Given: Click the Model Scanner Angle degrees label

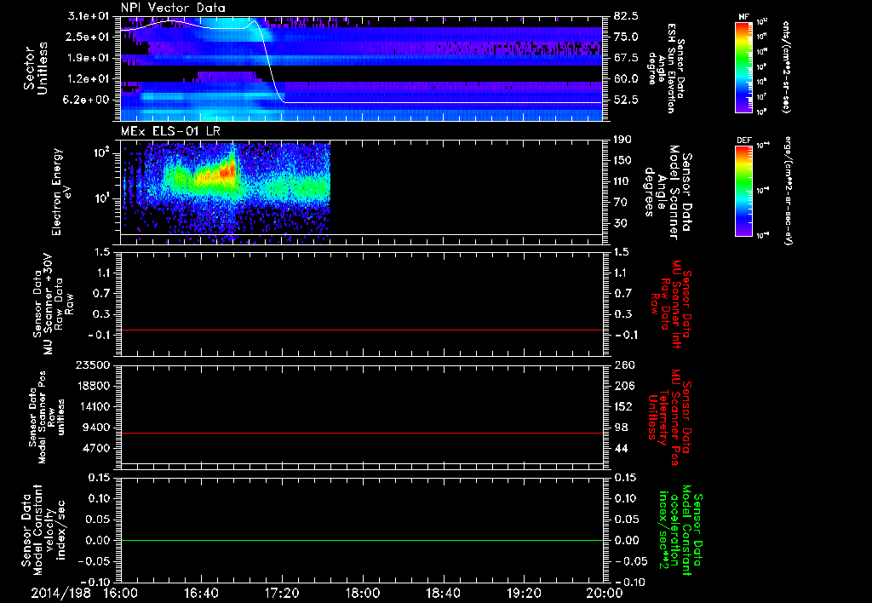Looking at the screenshot, I should click(x=668, y=192).
